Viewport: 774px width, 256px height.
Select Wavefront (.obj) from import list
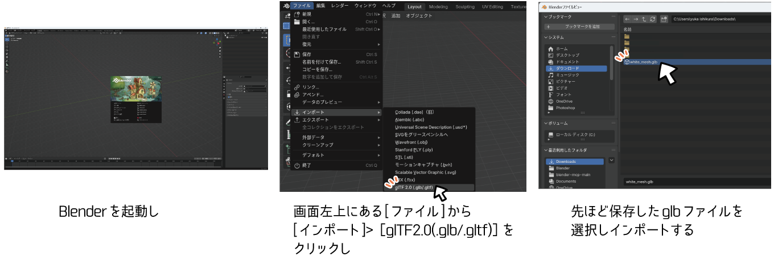click(411, 142)
